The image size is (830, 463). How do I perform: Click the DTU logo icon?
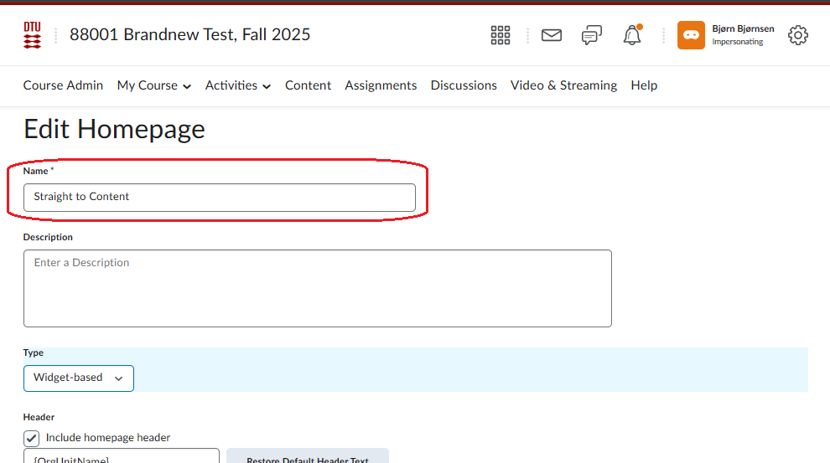[32, 35]
